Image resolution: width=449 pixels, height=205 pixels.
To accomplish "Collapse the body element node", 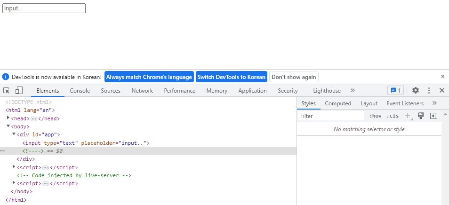I will click(8, 126).
